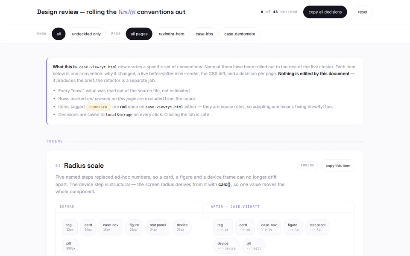Click the TOKENS section label above the card
This screenshot has width=410, height=256.
[x=55, y=141]
